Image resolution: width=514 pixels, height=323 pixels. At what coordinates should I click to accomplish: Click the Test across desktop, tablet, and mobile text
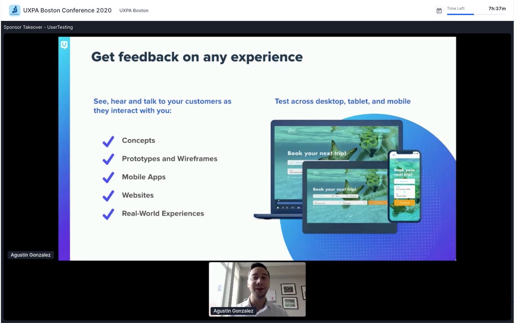tap(343, 102)
